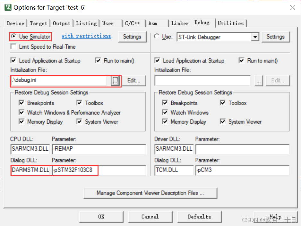
Task: Toggle hardware-side Breakpoints checkbox
Action: coord(165,103)
